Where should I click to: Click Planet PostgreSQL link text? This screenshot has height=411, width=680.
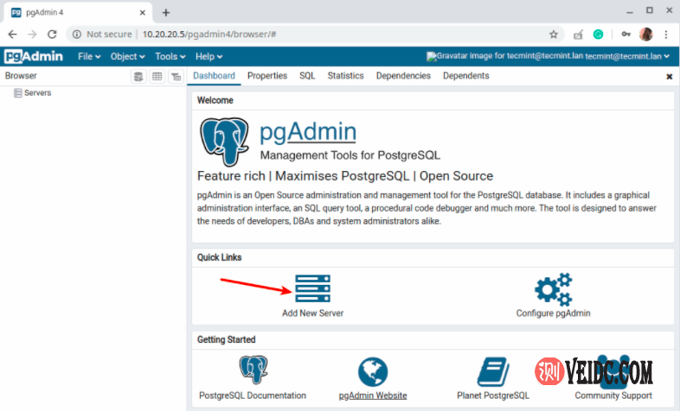point(493,395)
